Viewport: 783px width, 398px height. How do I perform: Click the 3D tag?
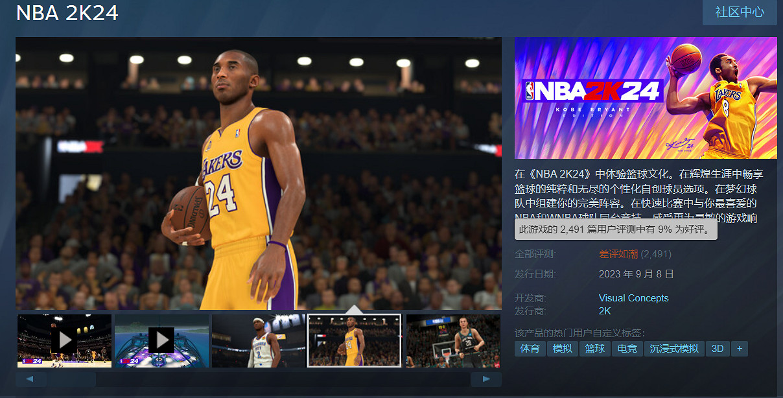pos(718,348)
